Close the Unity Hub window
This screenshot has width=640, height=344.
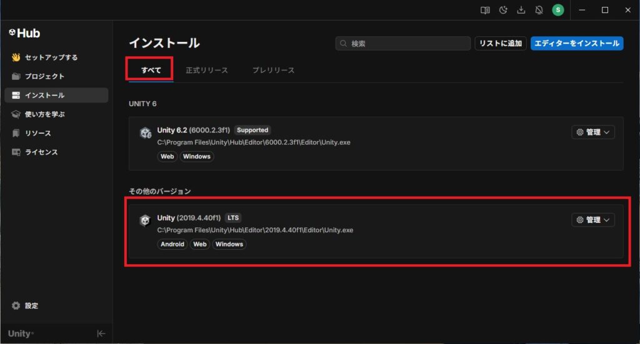click(x=627, y=10)
